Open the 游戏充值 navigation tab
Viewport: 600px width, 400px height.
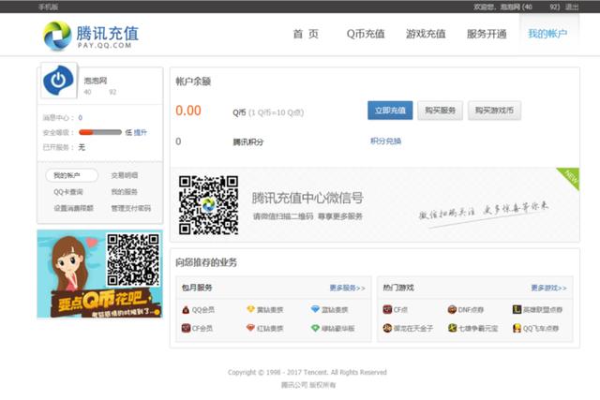point(425,34)
